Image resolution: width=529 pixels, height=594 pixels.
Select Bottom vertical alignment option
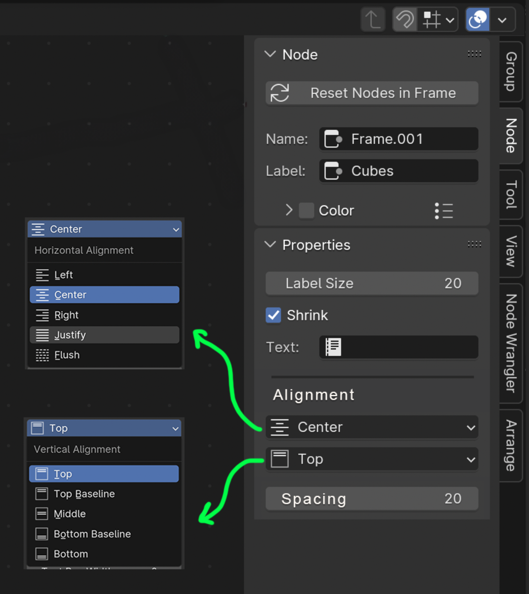(104, 554)
